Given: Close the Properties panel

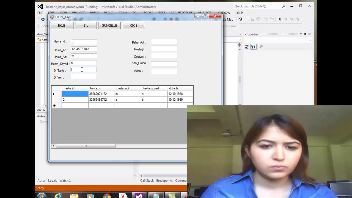Looking at the screenshot, I should tap(309, 34).
